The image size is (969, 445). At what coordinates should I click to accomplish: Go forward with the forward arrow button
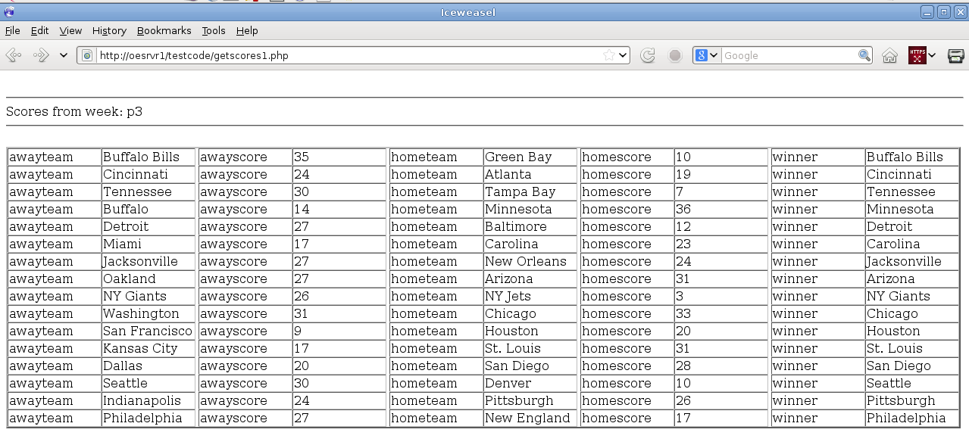(40, 55)
